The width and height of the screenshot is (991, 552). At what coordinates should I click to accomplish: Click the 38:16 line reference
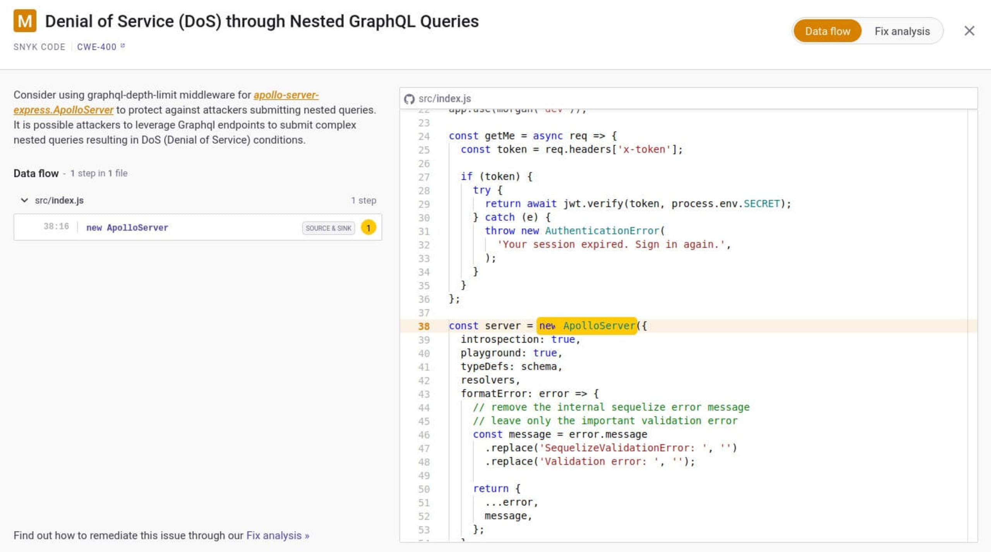coord(56,226)
